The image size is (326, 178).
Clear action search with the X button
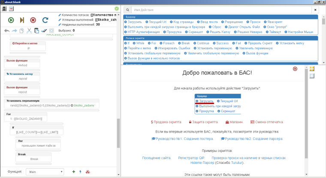tap(315, 9)
